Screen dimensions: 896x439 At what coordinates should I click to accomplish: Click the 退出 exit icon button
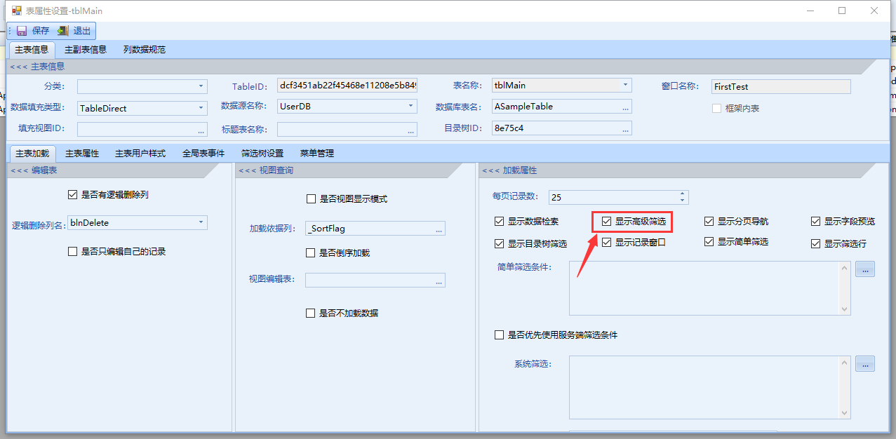pyautogui.click(x=74, y=31)
